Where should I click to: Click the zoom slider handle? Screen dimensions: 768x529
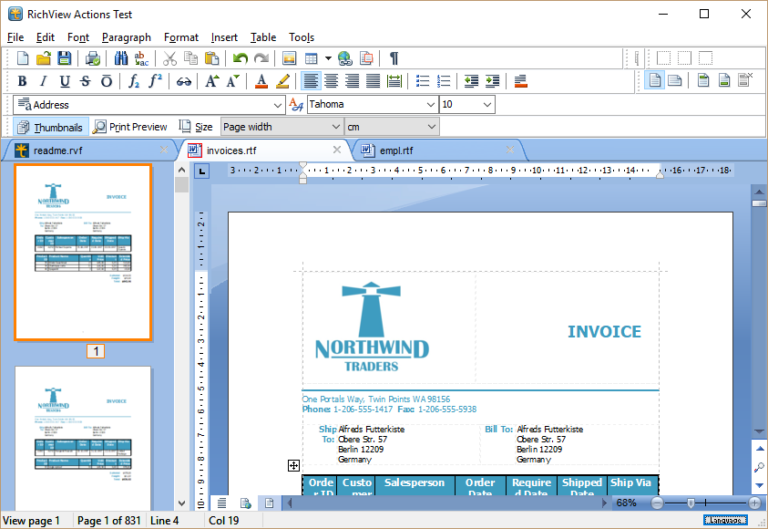(x=691, y=503)
